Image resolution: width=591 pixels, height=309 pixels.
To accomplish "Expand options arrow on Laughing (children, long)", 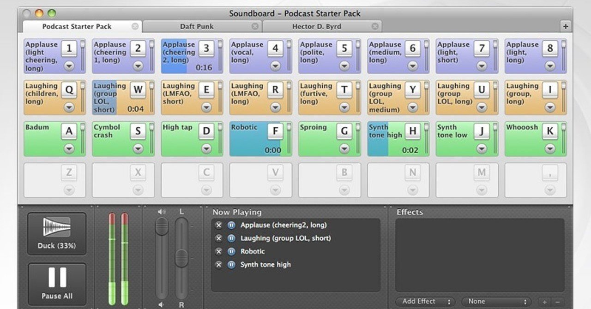I will tap(69, 107).
